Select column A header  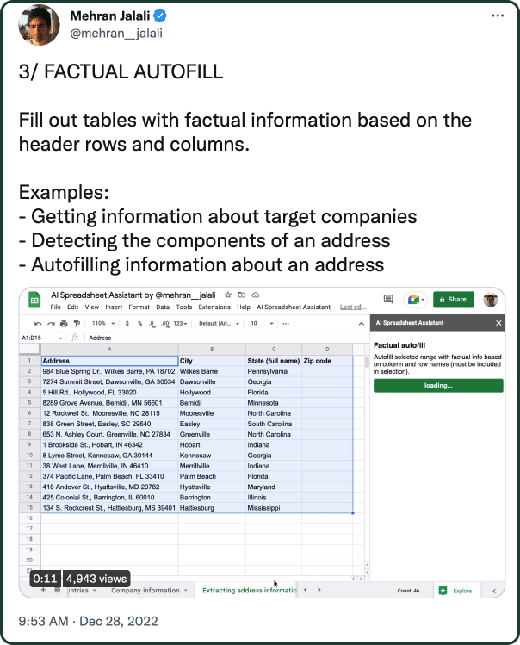[x=109, y=350]
